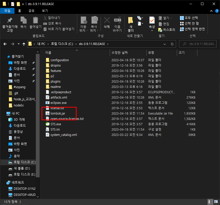This screenshot has width=220, height=205.
Task: Select the configuration folder
Action: coord(60,60)
